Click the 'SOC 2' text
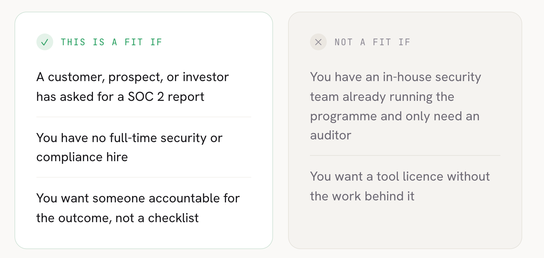Viewport: 544px width, 258px height. [x=146, y=97]
